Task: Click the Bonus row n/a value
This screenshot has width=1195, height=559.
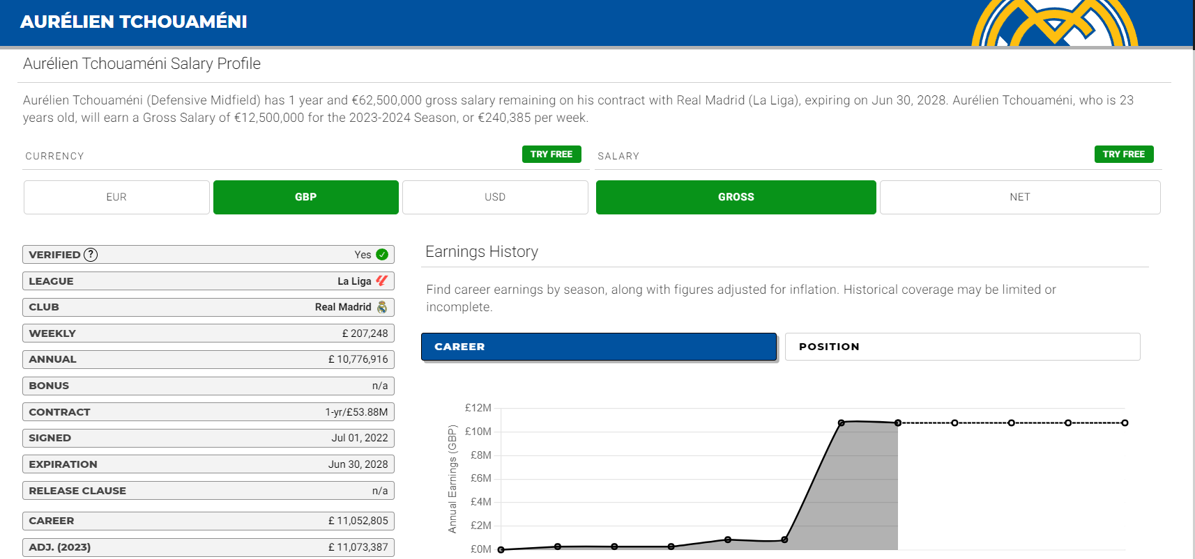Action: pyautogui.click(x=380, y=386)
